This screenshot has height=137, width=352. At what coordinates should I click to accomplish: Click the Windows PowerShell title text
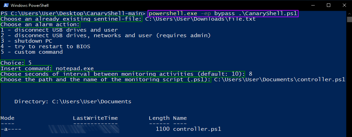click(x=30, y=6)
